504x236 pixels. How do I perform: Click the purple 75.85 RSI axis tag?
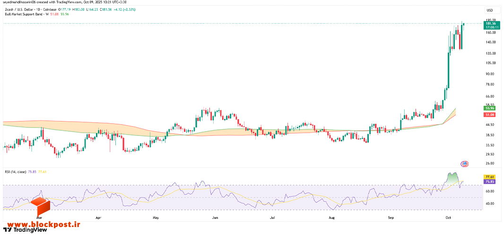coord(490,181)
